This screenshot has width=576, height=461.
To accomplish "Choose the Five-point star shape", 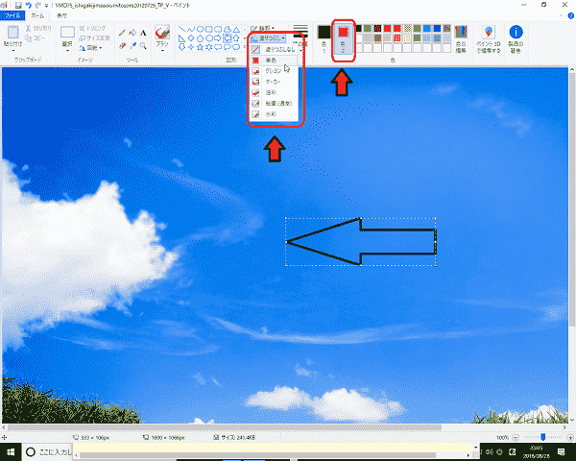I will click(200, 47).
